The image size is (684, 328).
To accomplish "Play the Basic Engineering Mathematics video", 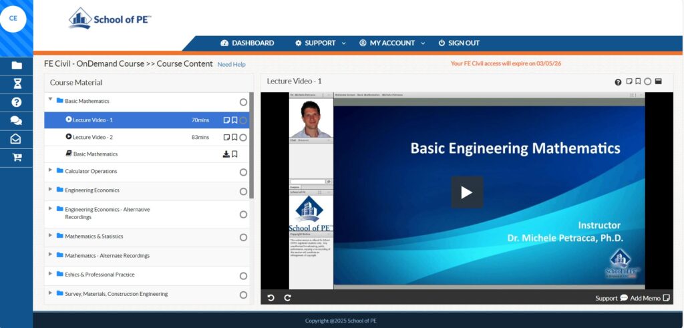I will point(466,192).
